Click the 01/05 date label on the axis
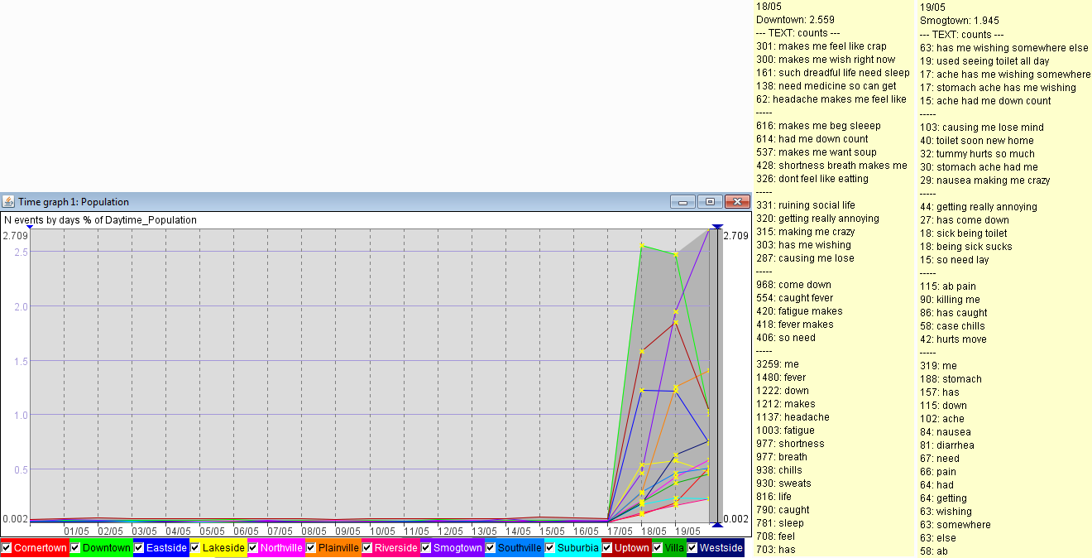Screen dimensions: 1092x558 click(x=76, y=531)
